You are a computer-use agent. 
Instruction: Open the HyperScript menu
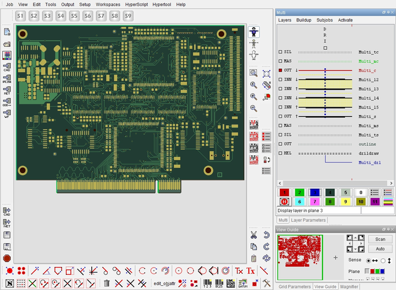(136, 4)
